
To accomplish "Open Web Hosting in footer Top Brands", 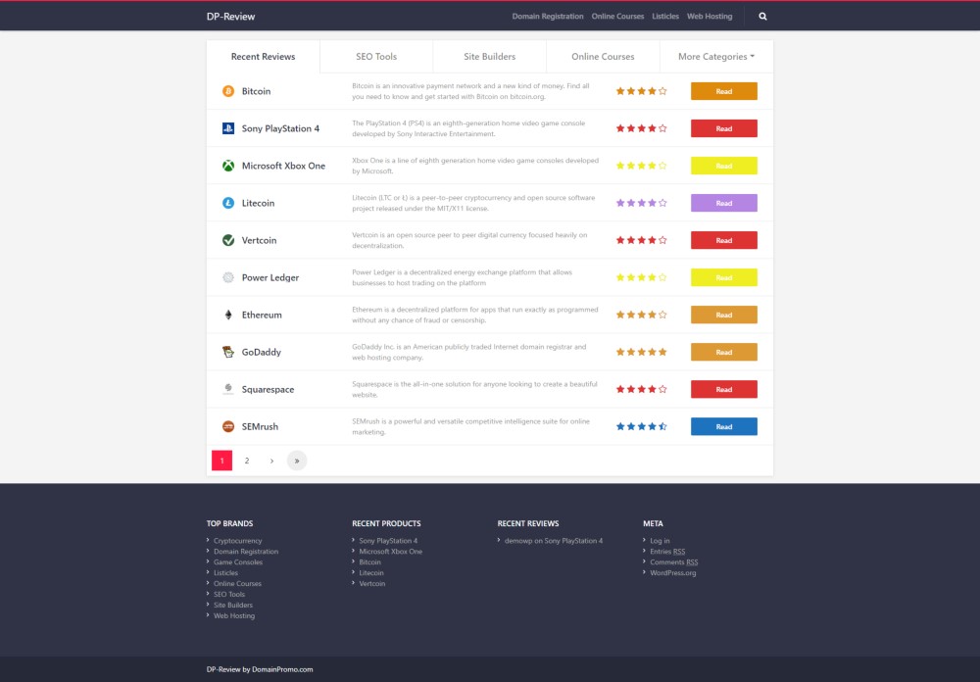I will pos(234,615).
